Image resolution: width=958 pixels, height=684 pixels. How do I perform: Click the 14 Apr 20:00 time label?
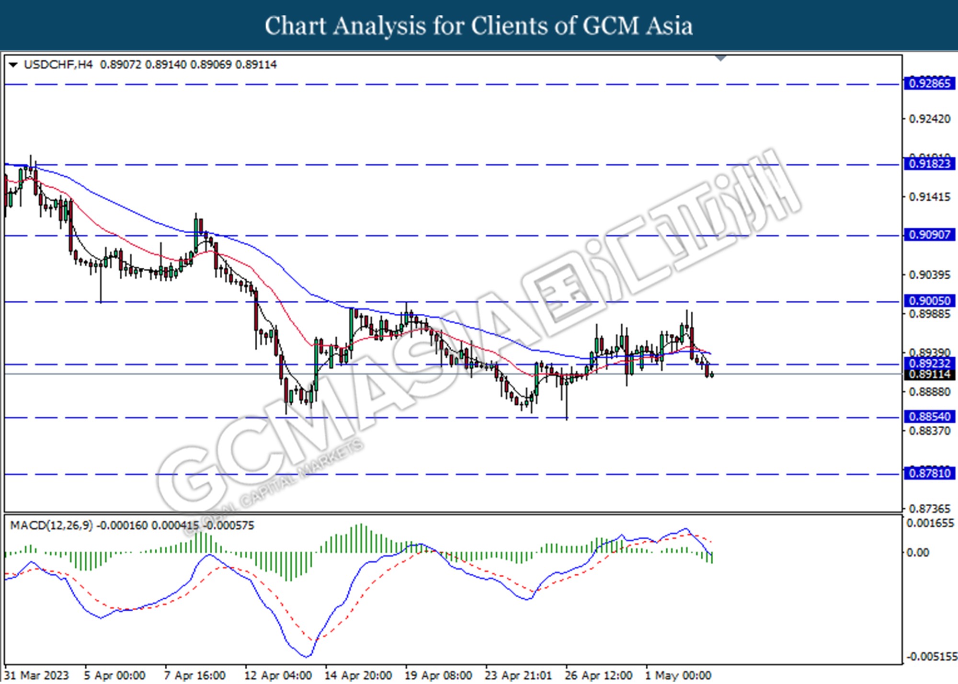[358, 675]
